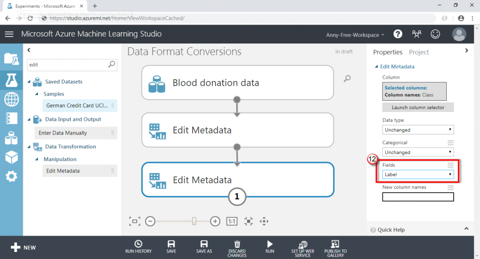Collapse the Saved Datasets tree node

pos(30,81)
